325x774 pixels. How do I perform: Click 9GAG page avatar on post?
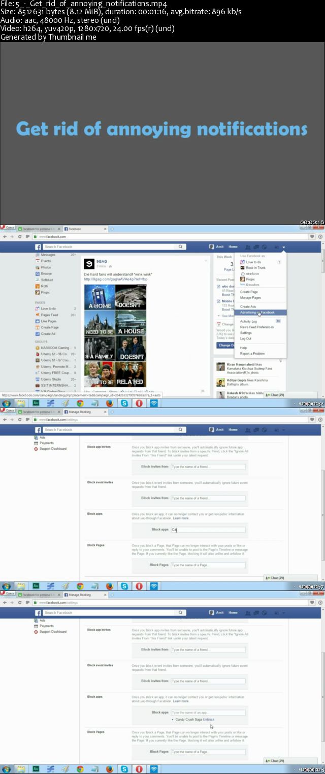(x=89, y=264)
